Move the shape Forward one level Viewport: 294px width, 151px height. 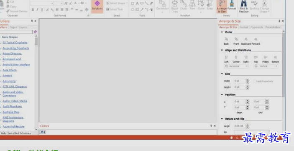pyautogui.click(x=256, y=41)
